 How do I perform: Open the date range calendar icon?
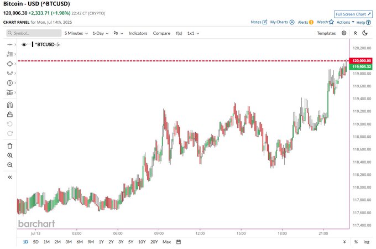(179, 242)
